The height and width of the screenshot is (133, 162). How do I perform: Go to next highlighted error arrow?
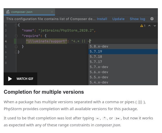coord(155,26)
